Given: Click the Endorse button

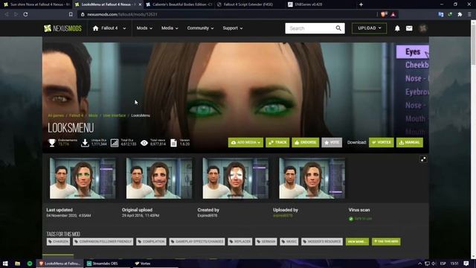Looking at the screenshot, I should (x=306, y=142).
